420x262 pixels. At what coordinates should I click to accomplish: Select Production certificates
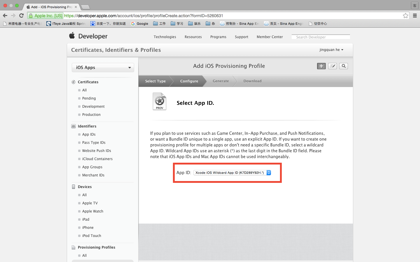tap(91, 115)
